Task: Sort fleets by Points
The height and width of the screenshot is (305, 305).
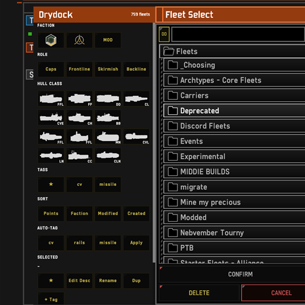Action: 51,213
